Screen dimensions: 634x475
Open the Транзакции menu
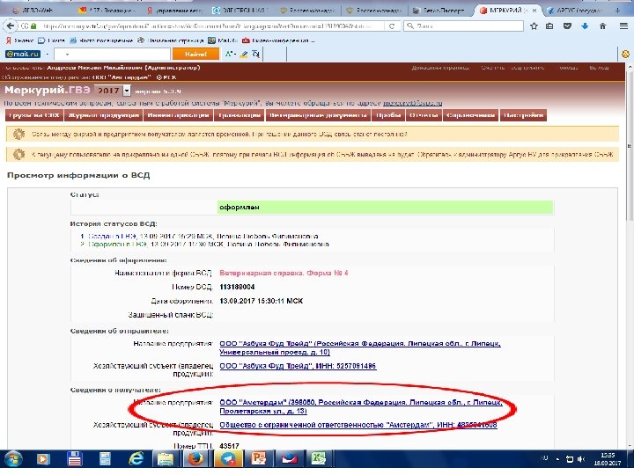pyautogui.click(x=239, y=115)
